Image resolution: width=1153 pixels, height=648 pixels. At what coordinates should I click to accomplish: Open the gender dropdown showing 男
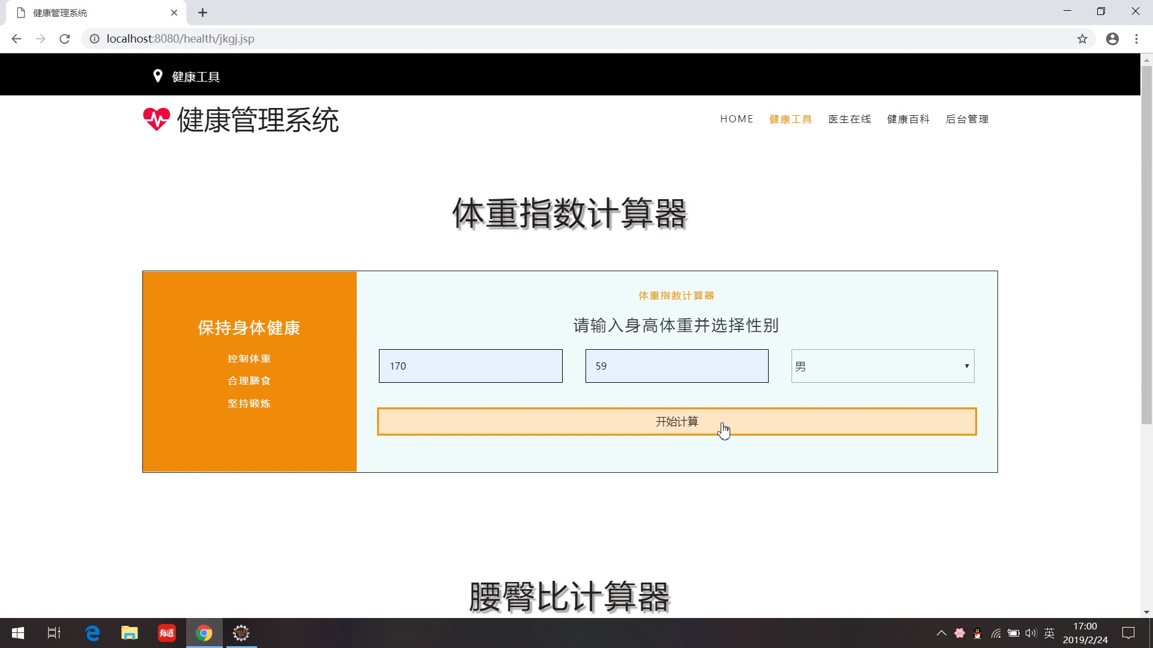[882, 366]
